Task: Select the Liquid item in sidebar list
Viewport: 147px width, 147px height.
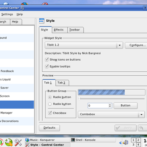Action: coord(17,79)
